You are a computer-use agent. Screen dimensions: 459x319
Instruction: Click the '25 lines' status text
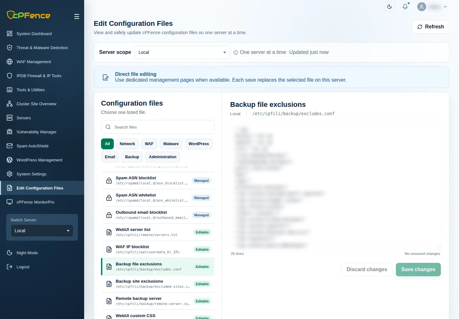[x=237, y=254]
